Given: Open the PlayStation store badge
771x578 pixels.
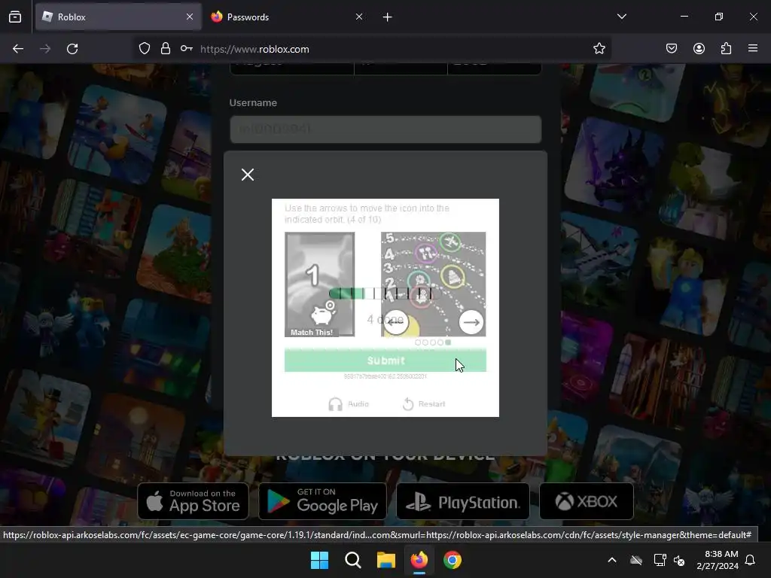Looking at the screenshot, I should (x=463, y=500).
